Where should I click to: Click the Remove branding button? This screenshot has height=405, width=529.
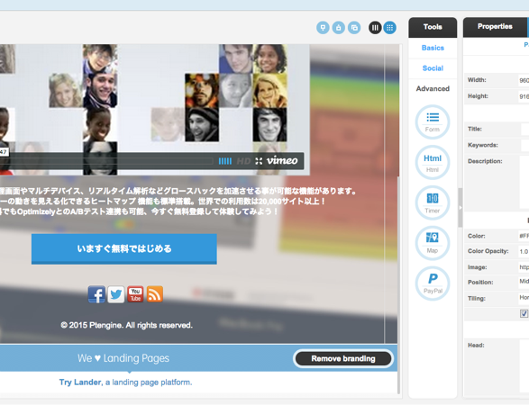click(x=343, y=358)
